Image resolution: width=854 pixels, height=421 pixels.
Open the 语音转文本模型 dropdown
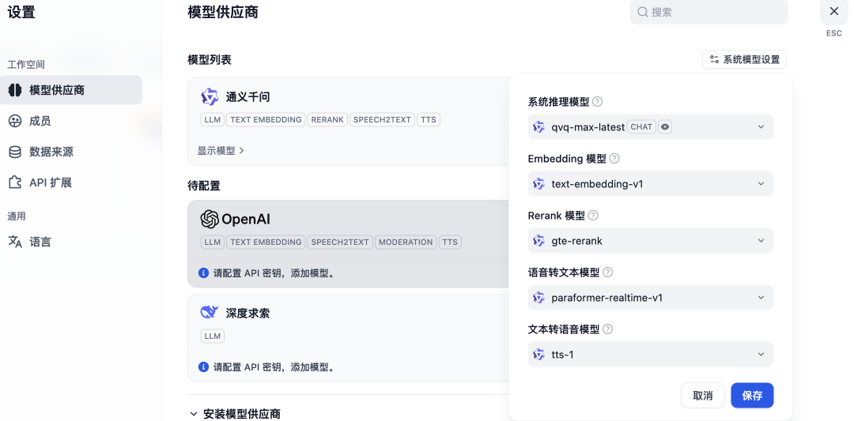click(650, 298)
